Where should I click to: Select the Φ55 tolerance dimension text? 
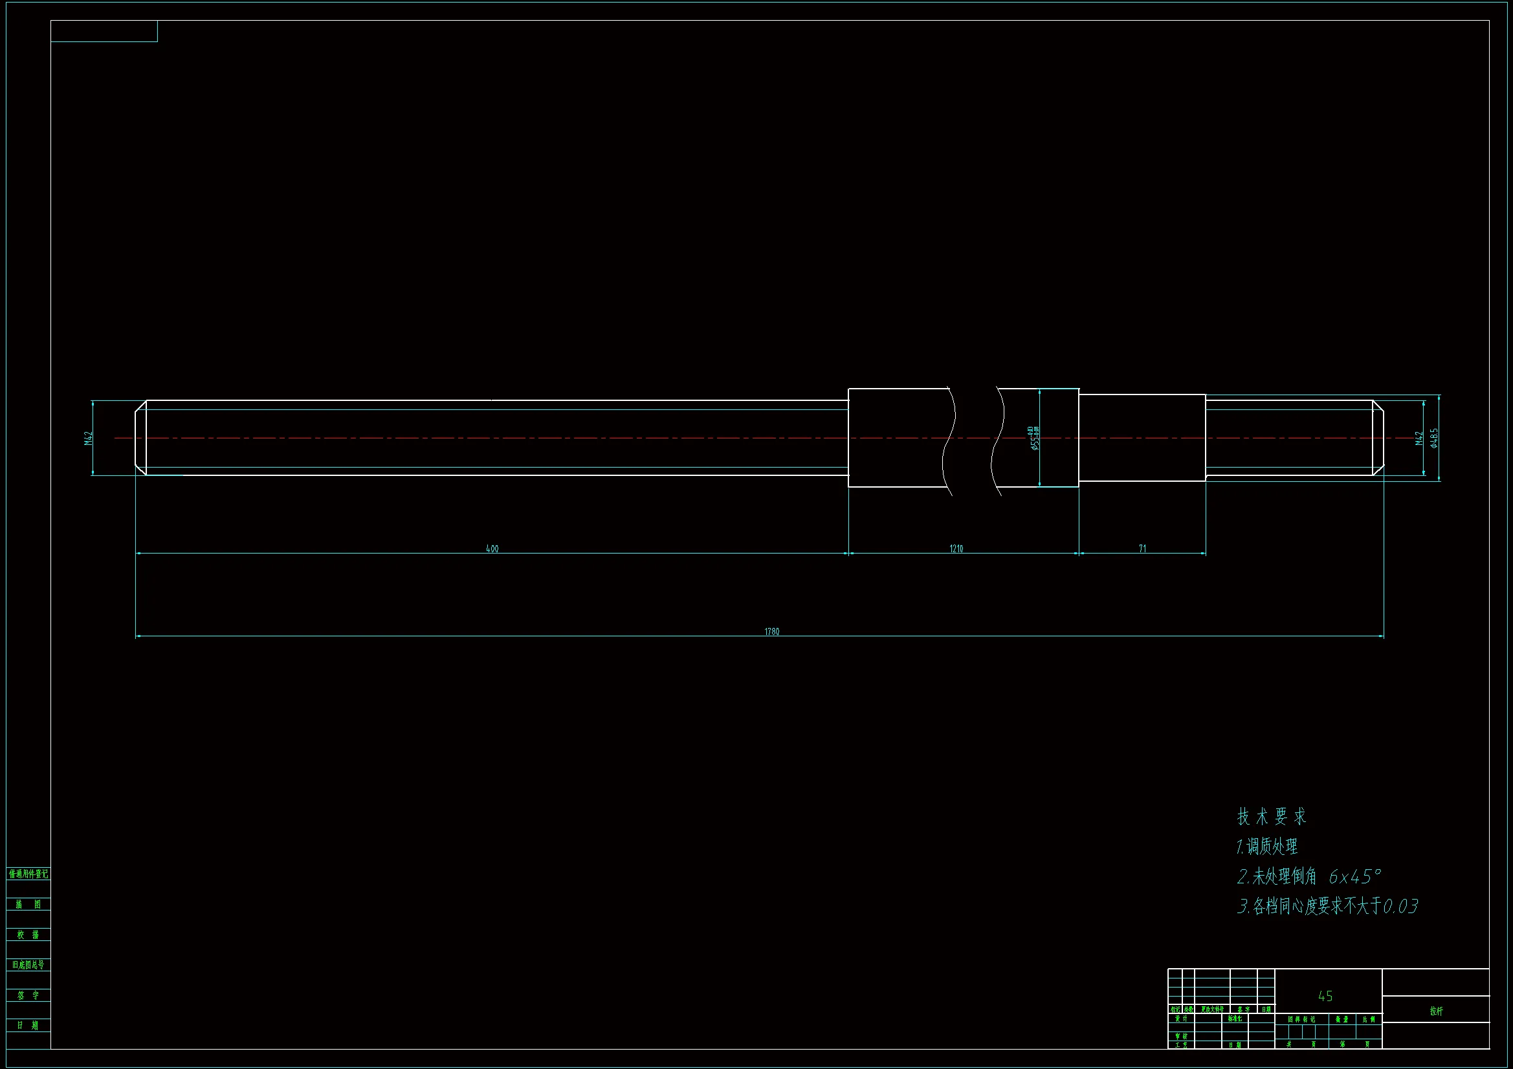point(1033,438)
